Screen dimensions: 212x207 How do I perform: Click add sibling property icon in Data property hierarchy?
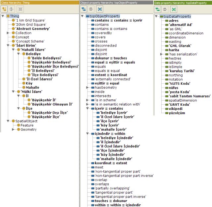tap(165, 9)
